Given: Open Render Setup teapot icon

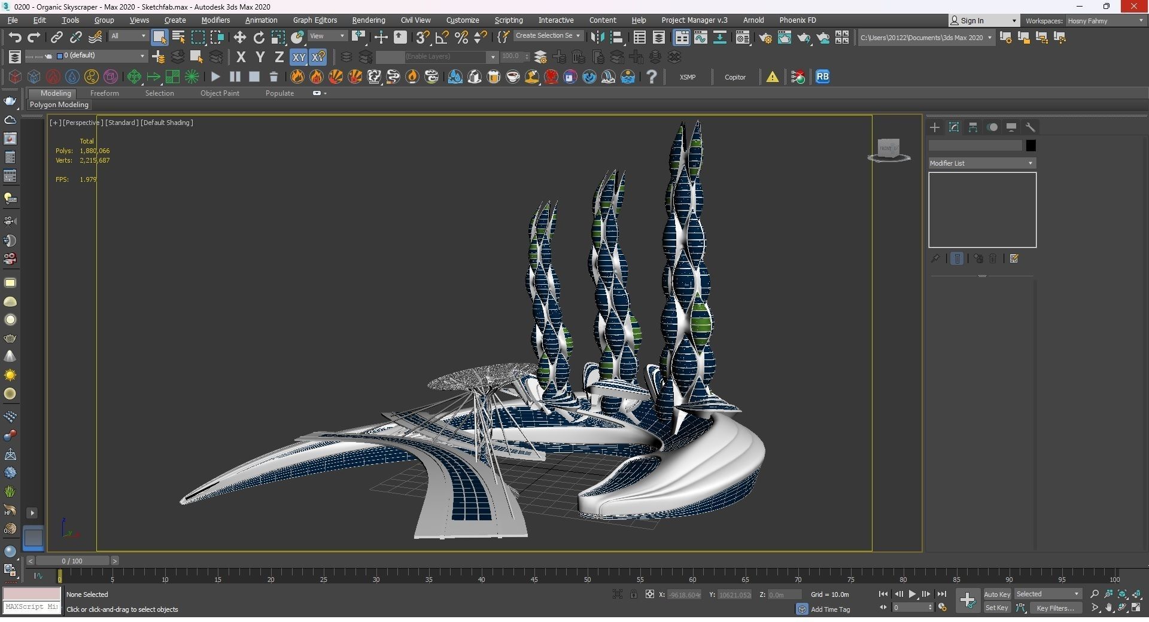Looking at the screenshot, I should tap(765, 38).
